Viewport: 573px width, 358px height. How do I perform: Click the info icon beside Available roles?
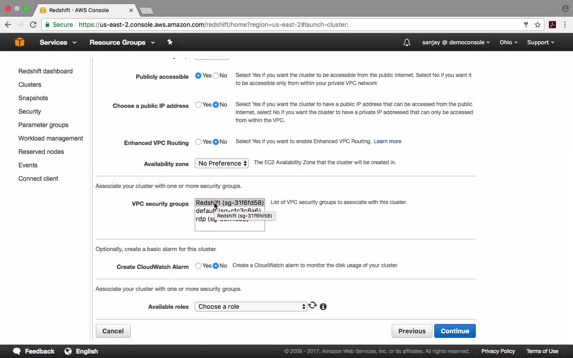[323, 307]
